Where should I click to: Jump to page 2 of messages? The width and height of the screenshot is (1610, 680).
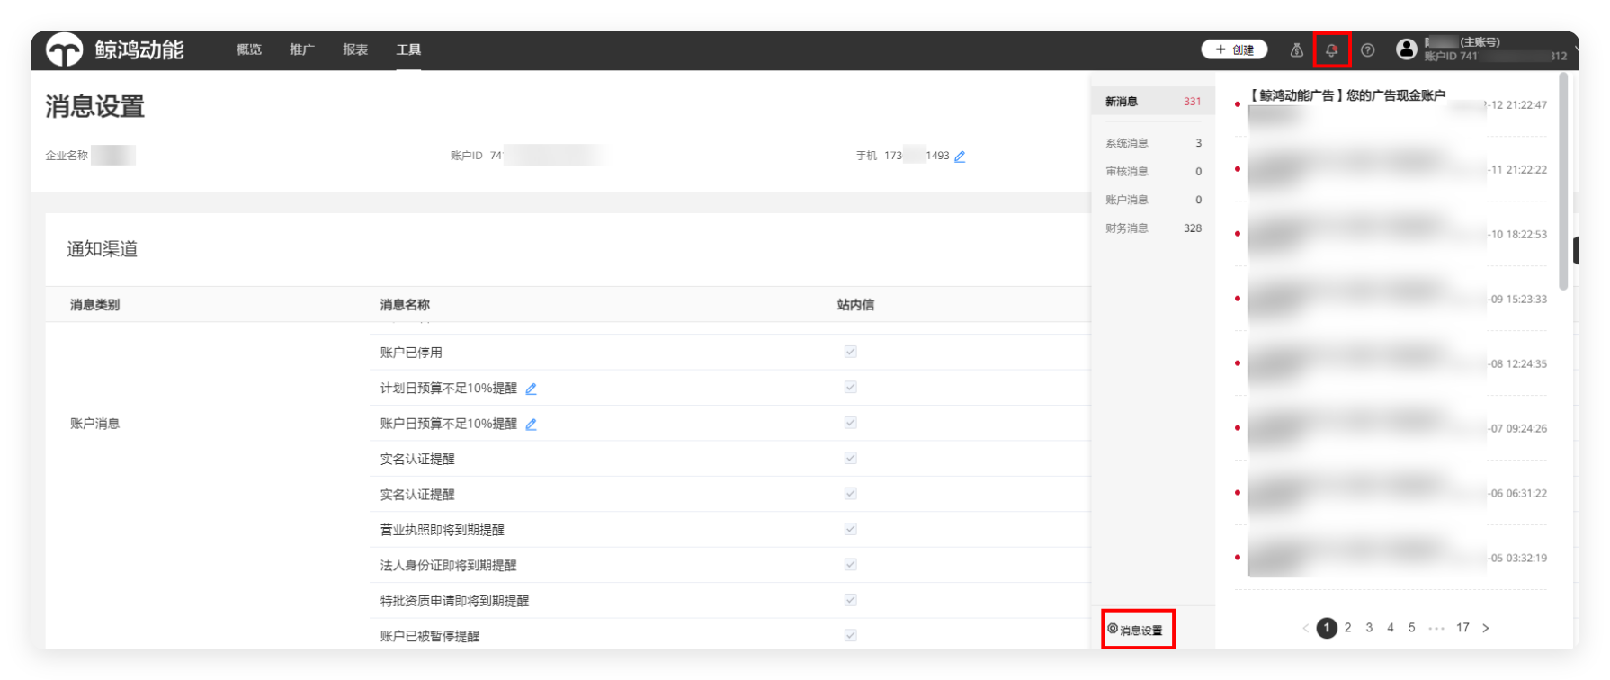[1347, 628]
